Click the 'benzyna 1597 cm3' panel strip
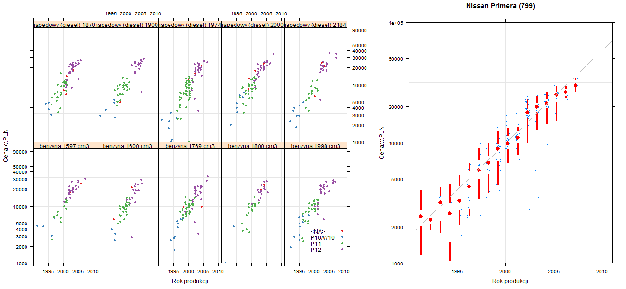 [x=65, y=145]
